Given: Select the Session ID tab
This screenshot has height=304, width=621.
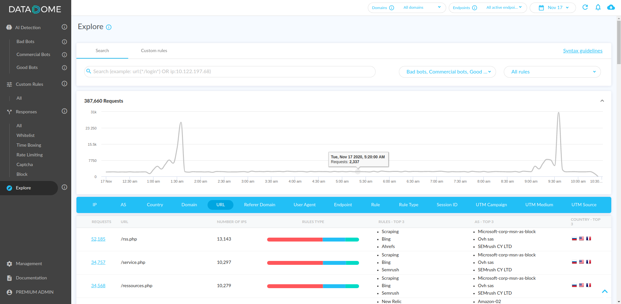Looking at the screenshot, I should coord(447,205).
